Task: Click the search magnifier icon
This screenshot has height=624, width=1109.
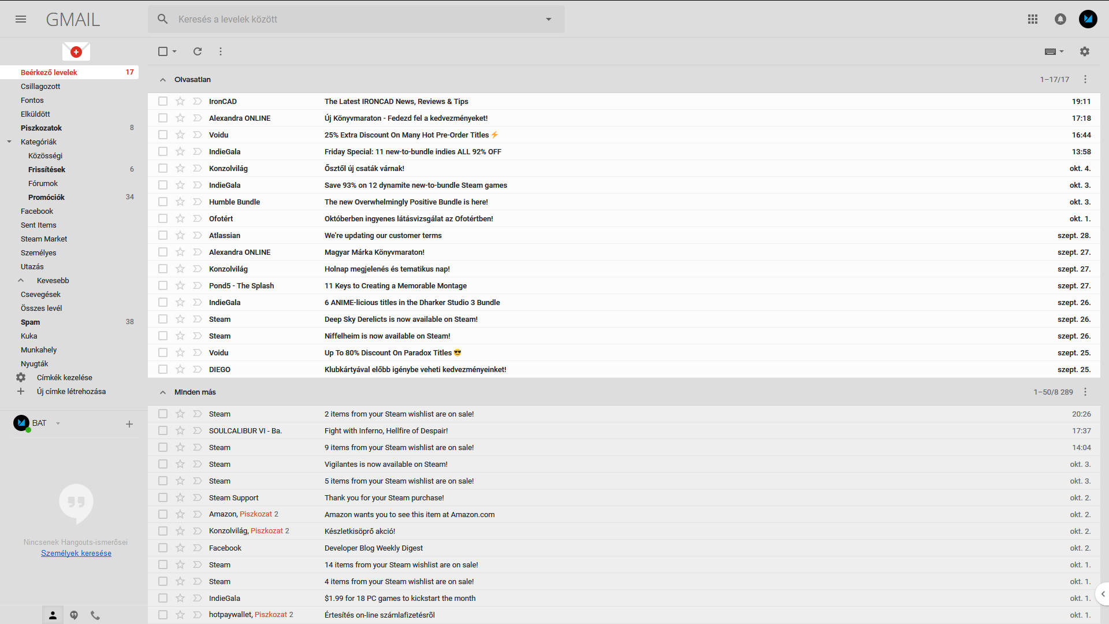Action: click(163, 19)
